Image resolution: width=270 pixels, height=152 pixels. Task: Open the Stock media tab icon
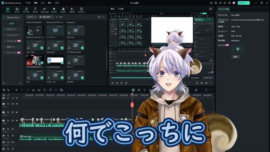[17, 10]
